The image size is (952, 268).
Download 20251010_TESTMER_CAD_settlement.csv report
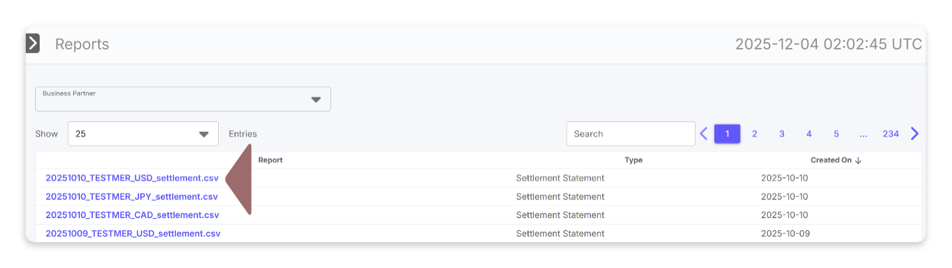point(132,215)
